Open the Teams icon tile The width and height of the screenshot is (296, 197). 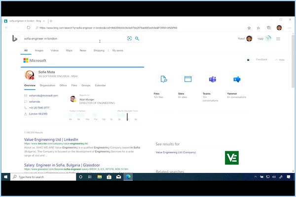pos(213,79)
